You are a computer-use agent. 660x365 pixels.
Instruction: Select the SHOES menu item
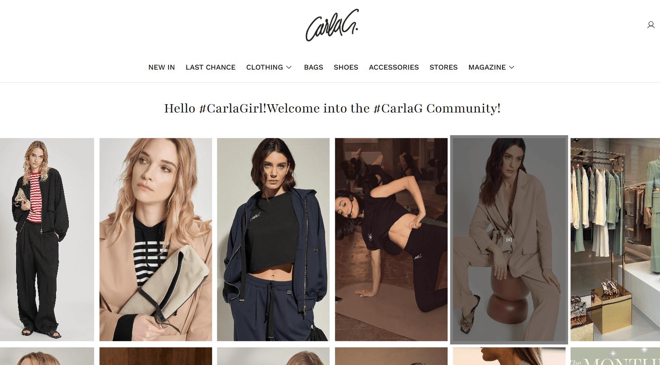[346, 67]
